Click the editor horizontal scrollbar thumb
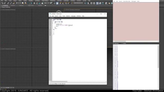164x92 pixels. pos(59,82)
